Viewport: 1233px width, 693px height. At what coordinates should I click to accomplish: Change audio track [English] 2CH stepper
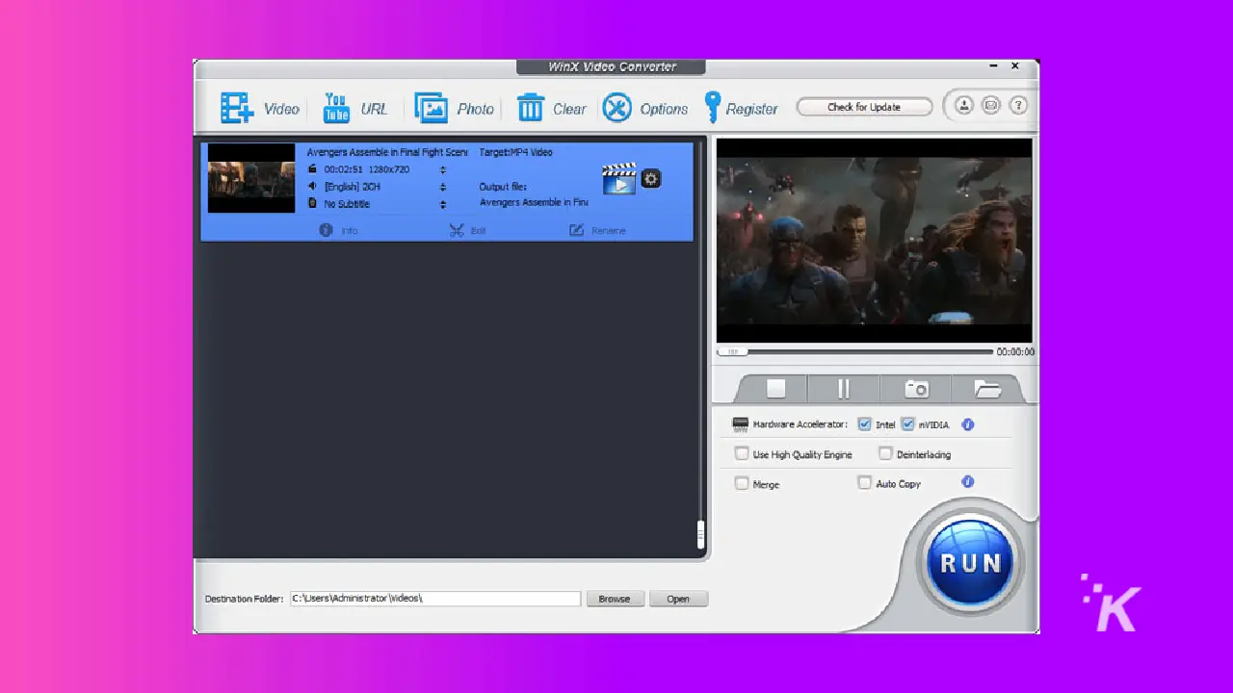443,187
